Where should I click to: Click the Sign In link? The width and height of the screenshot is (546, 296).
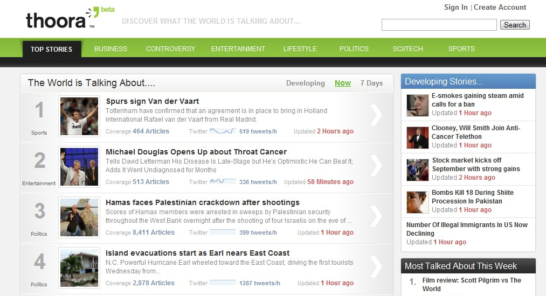click(455, 8)
